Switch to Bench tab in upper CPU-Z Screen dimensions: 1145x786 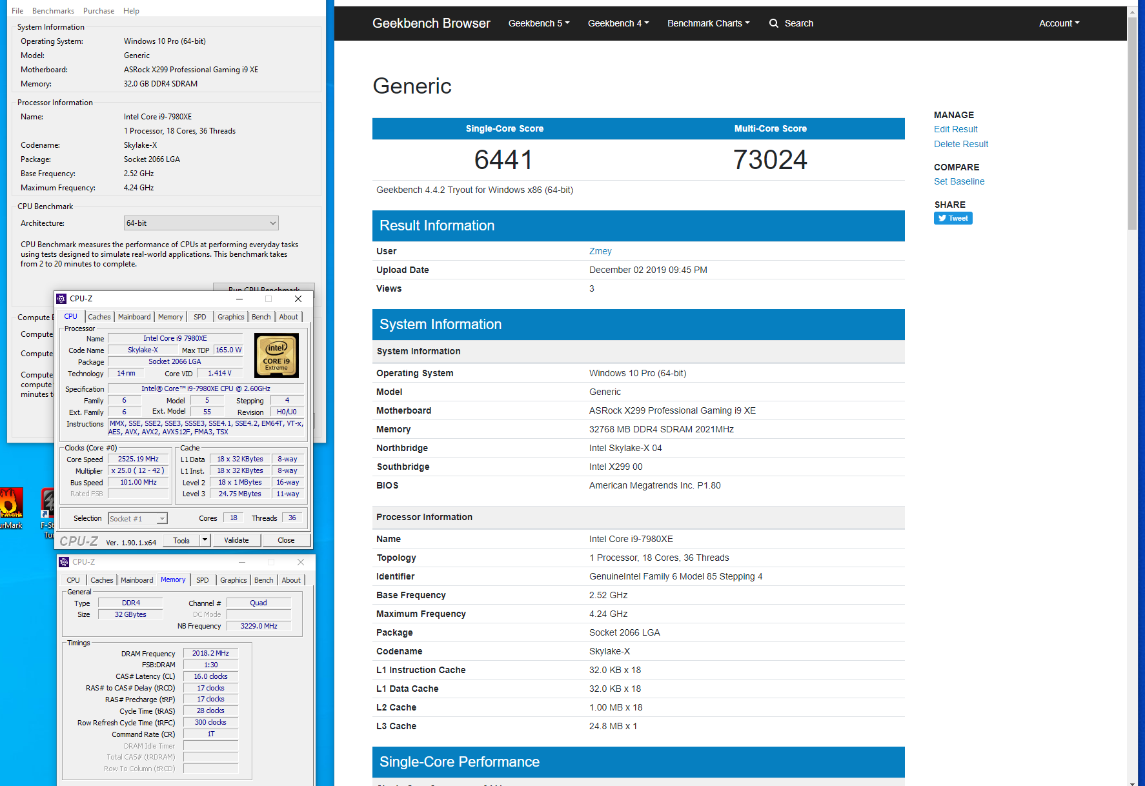click(x=261, y=317)
